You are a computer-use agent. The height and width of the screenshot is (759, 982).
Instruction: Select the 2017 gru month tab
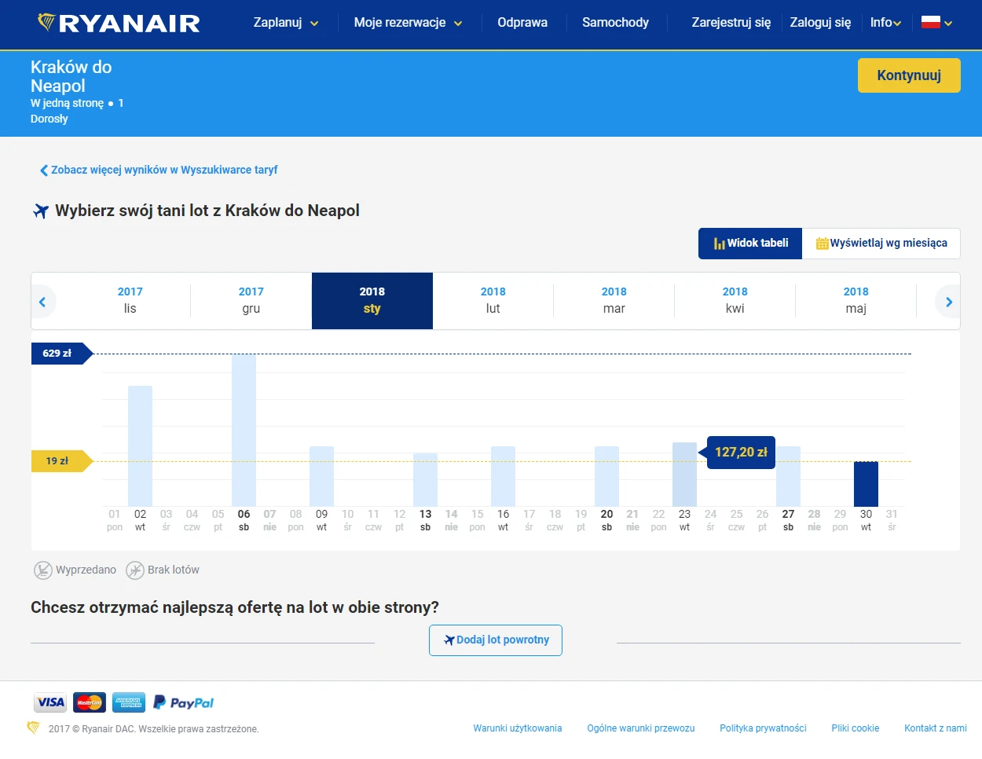point(251,300)
